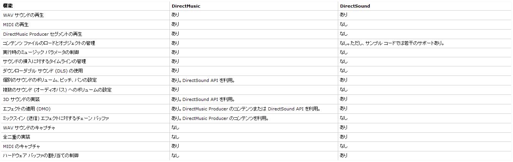Select ダウンローダブル サウンド (DLS) の使用 text
Image resolution: width=513 pixels, height=162 pixels.
43,71
